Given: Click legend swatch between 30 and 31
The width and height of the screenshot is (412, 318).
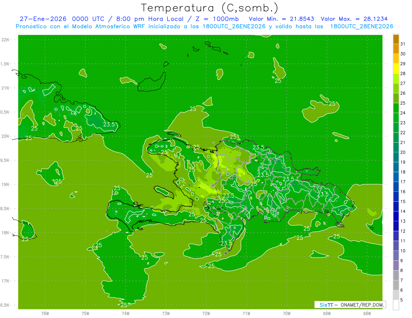Looking at the screenshot, I should click(396, 49).
